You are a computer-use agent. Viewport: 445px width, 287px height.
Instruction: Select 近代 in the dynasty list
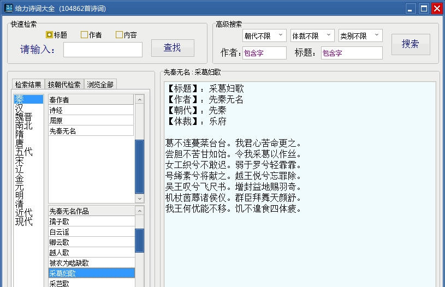point(28,213)
